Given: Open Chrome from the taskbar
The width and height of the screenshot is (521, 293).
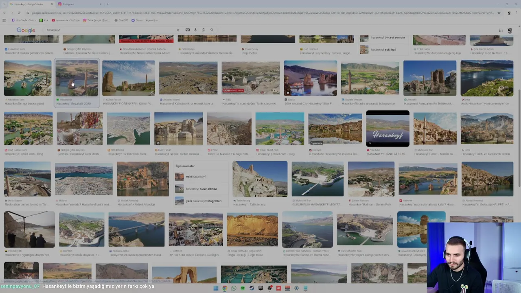Looking at the screenshot, I should pos(225,288).
